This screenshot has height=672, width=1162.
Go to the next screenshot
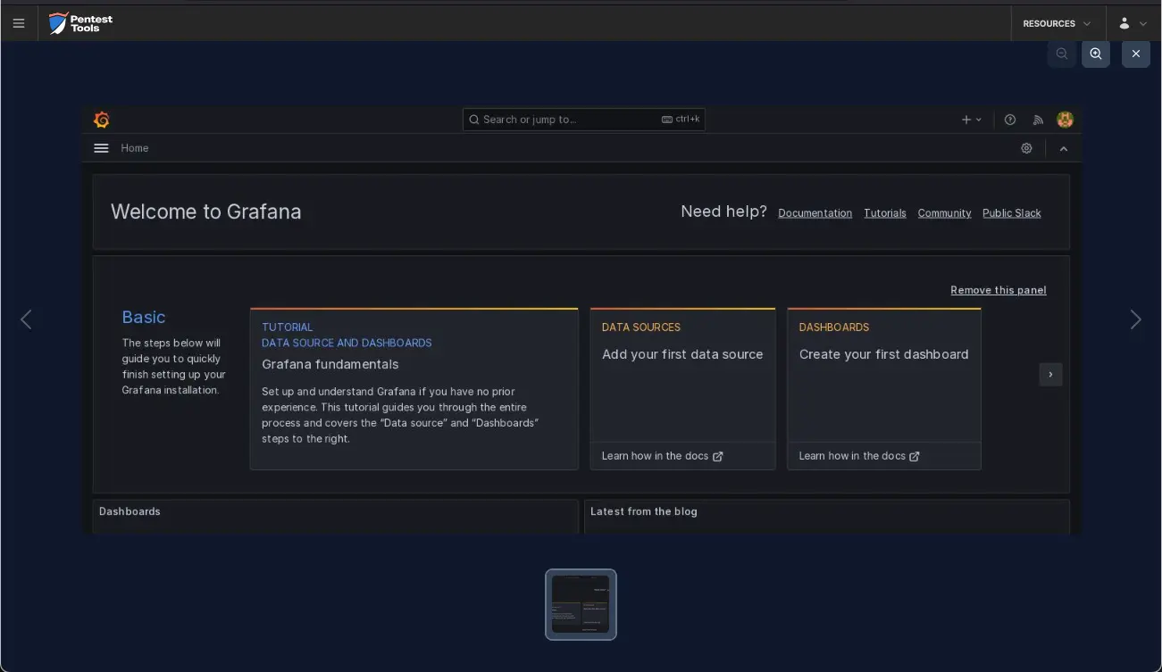tap(1135, 319)
